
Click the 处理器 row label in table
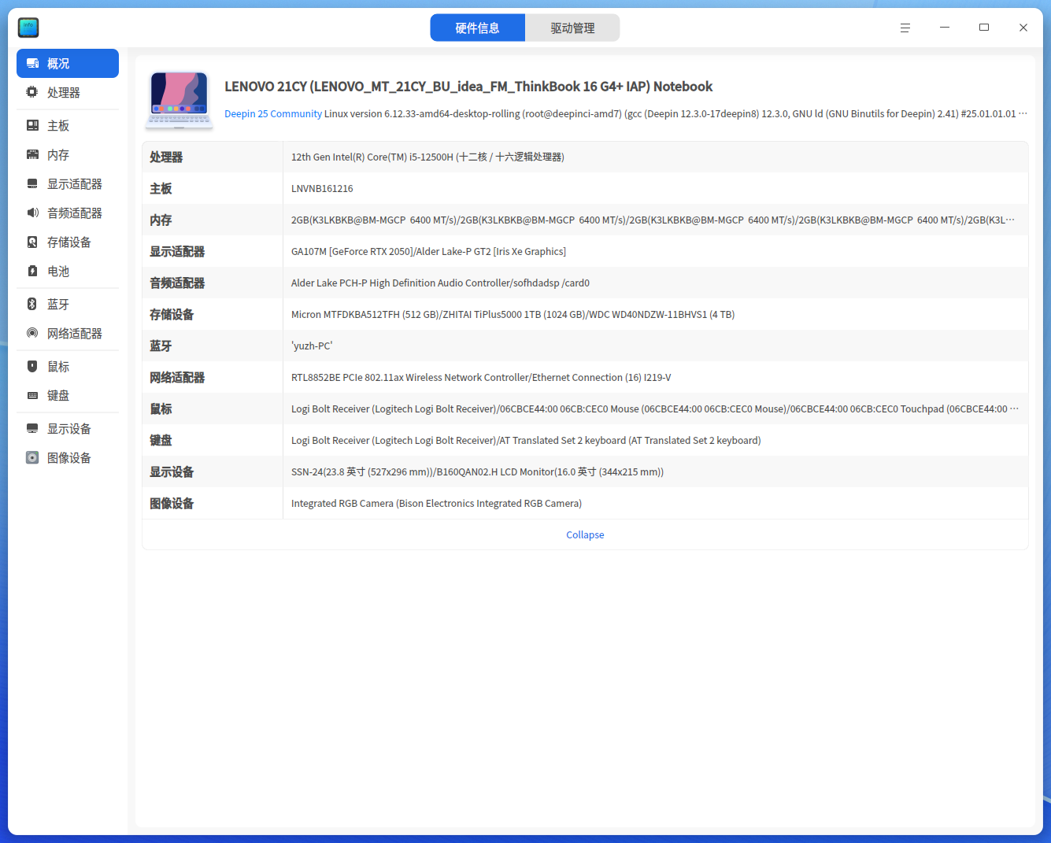pyautogui.click(x=166, y=157)
